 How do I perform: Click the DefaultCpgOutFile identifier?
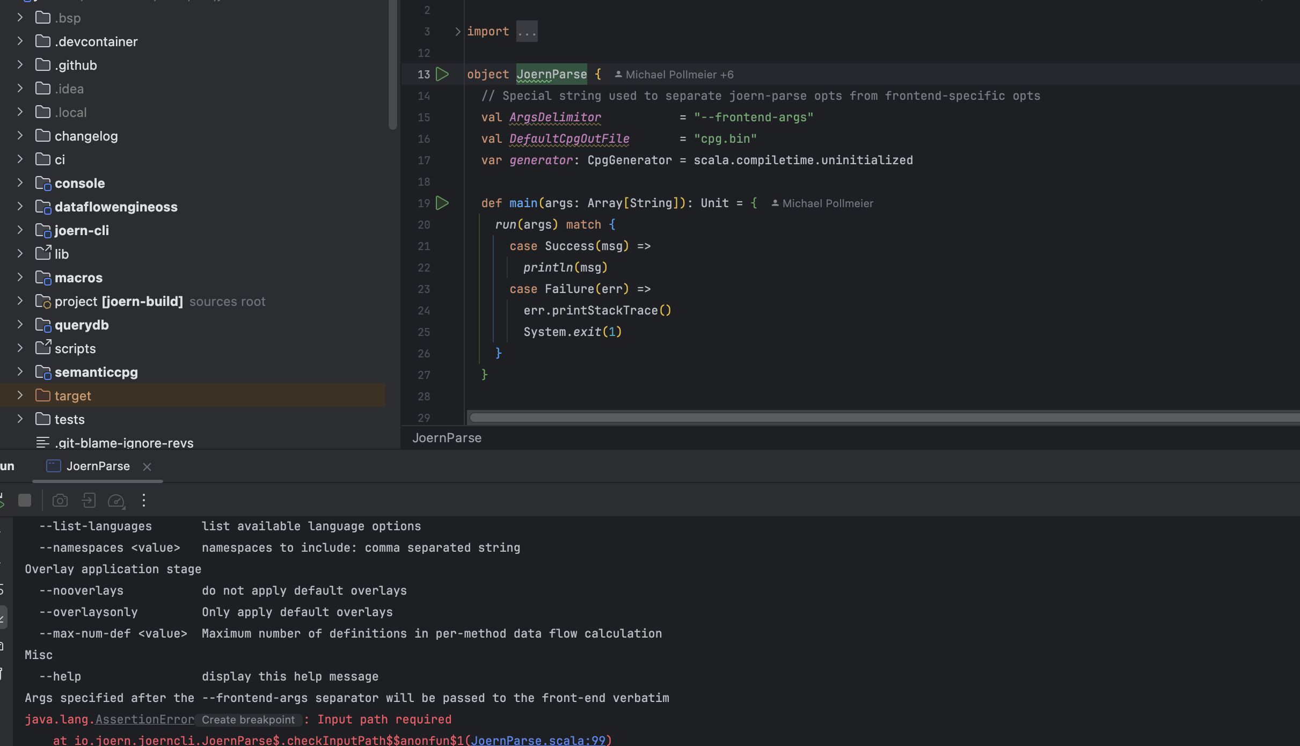click(569, 138)
